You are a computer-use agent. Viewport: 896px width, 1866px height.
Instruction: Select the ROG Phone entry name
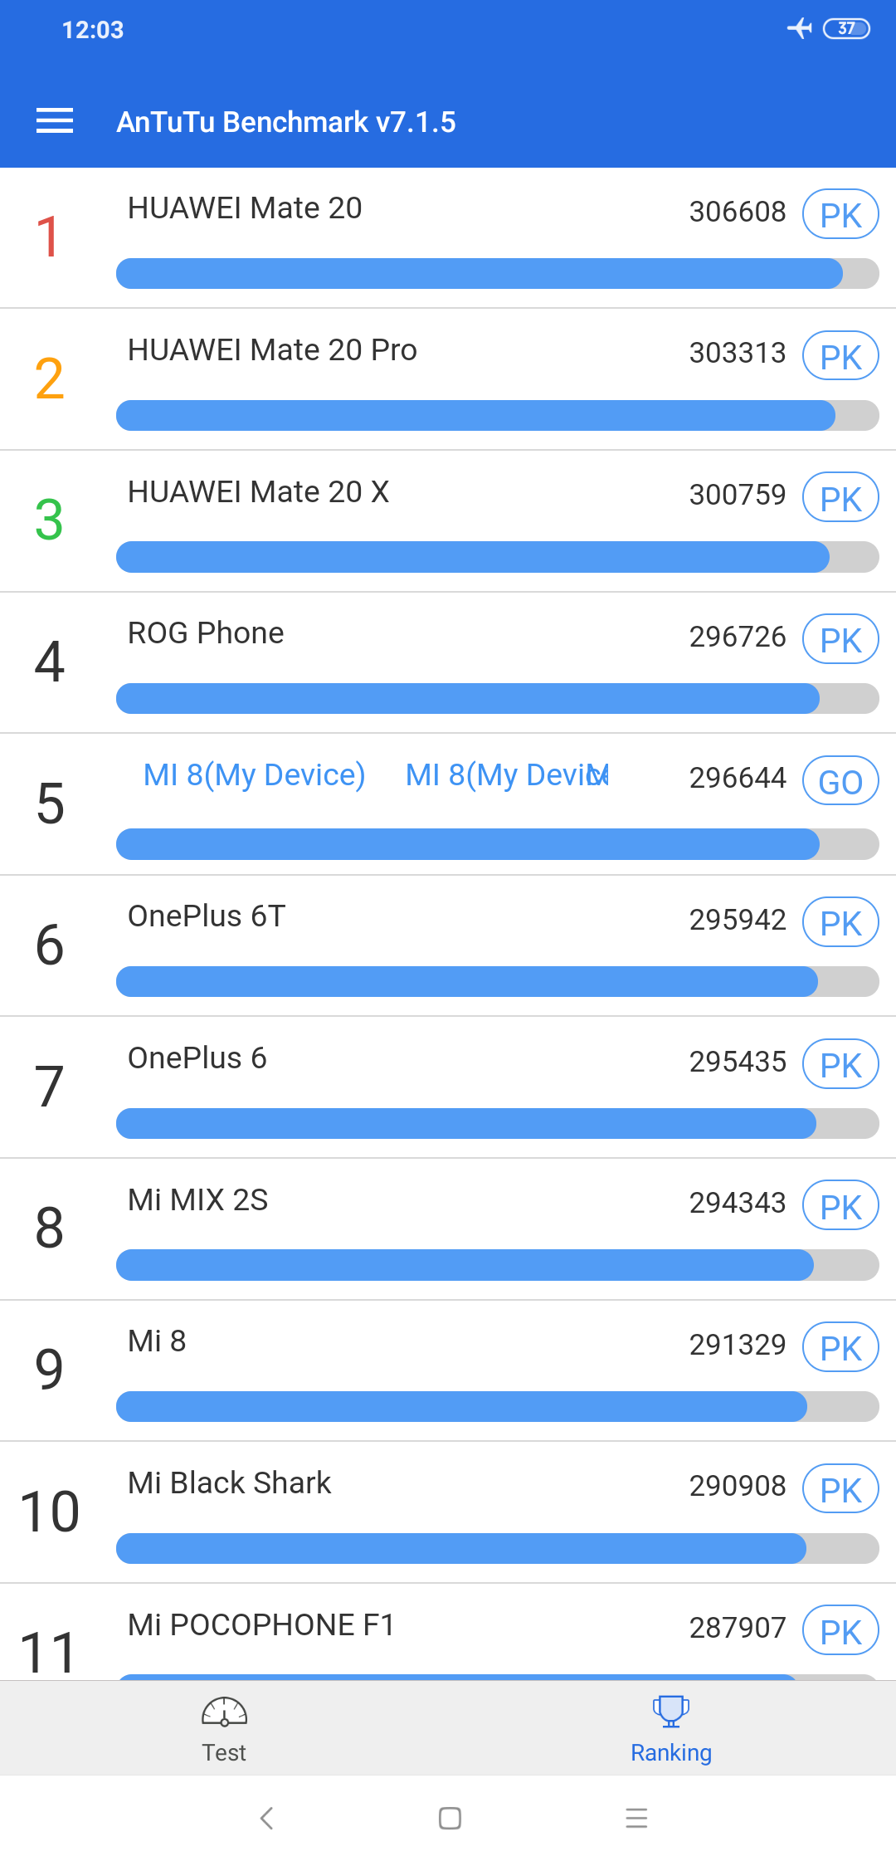click(x=206, y=633)
